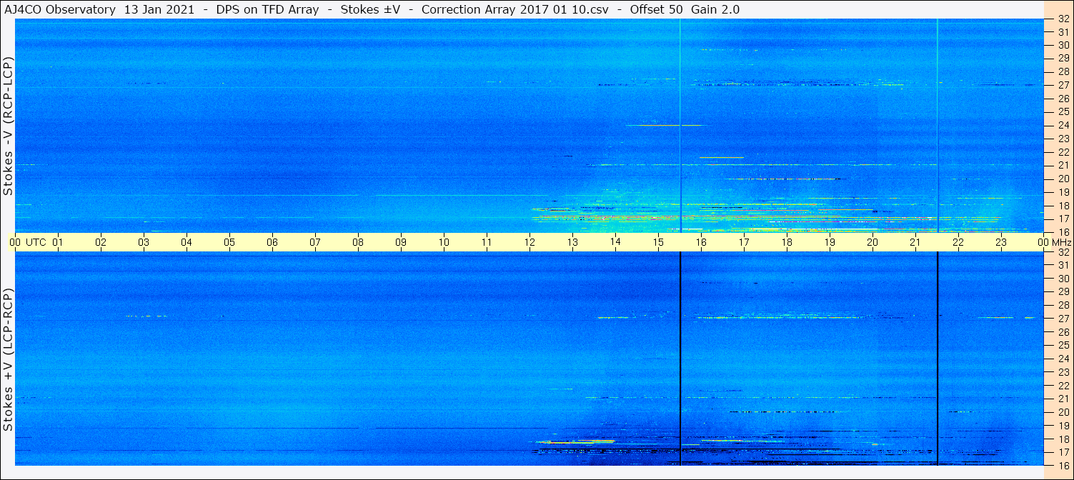Image resolution: width=1074 pixels, height=480 pixels.
Task: Click the 06 UTC hour marker
Action: (272, 242)
